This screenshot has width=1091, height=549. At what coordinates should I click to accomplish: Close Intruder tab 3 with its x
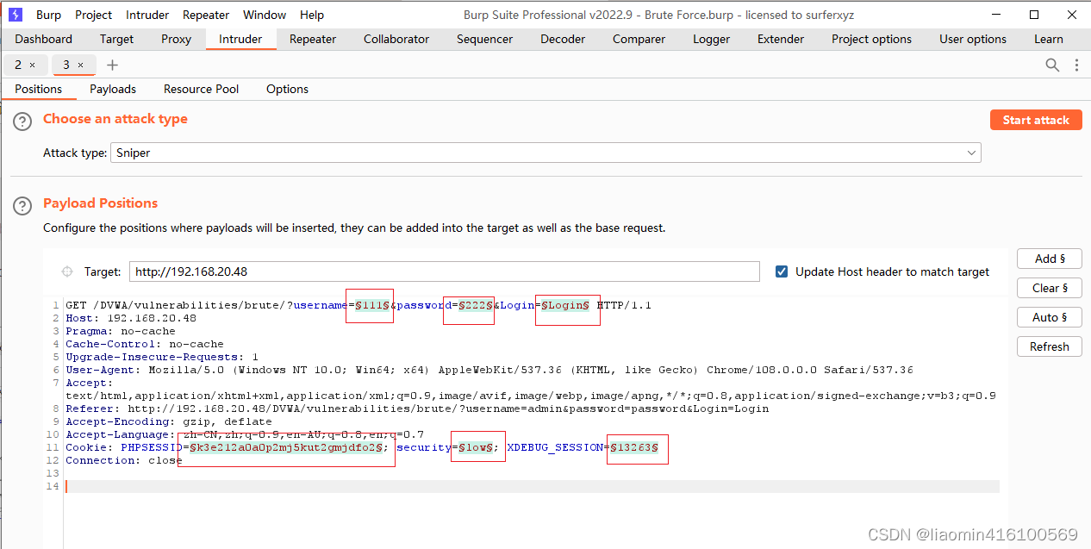pyautogui.click(x=81, y=65)
